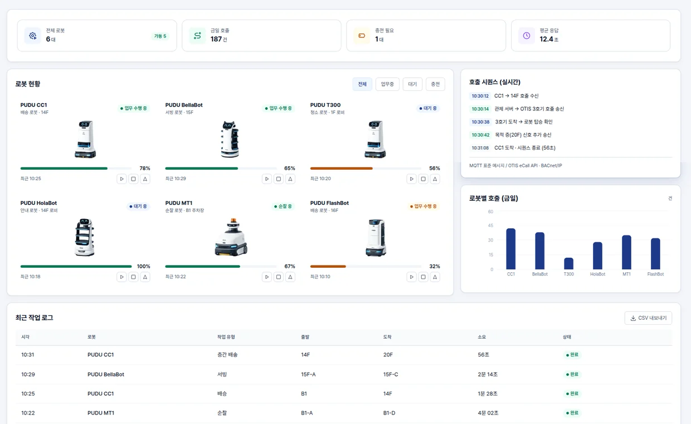Viewport: 691px width, 424px height.
Task: Click 4분 02초 duration in the 순찰 row
Action: [x=488, y=413]
